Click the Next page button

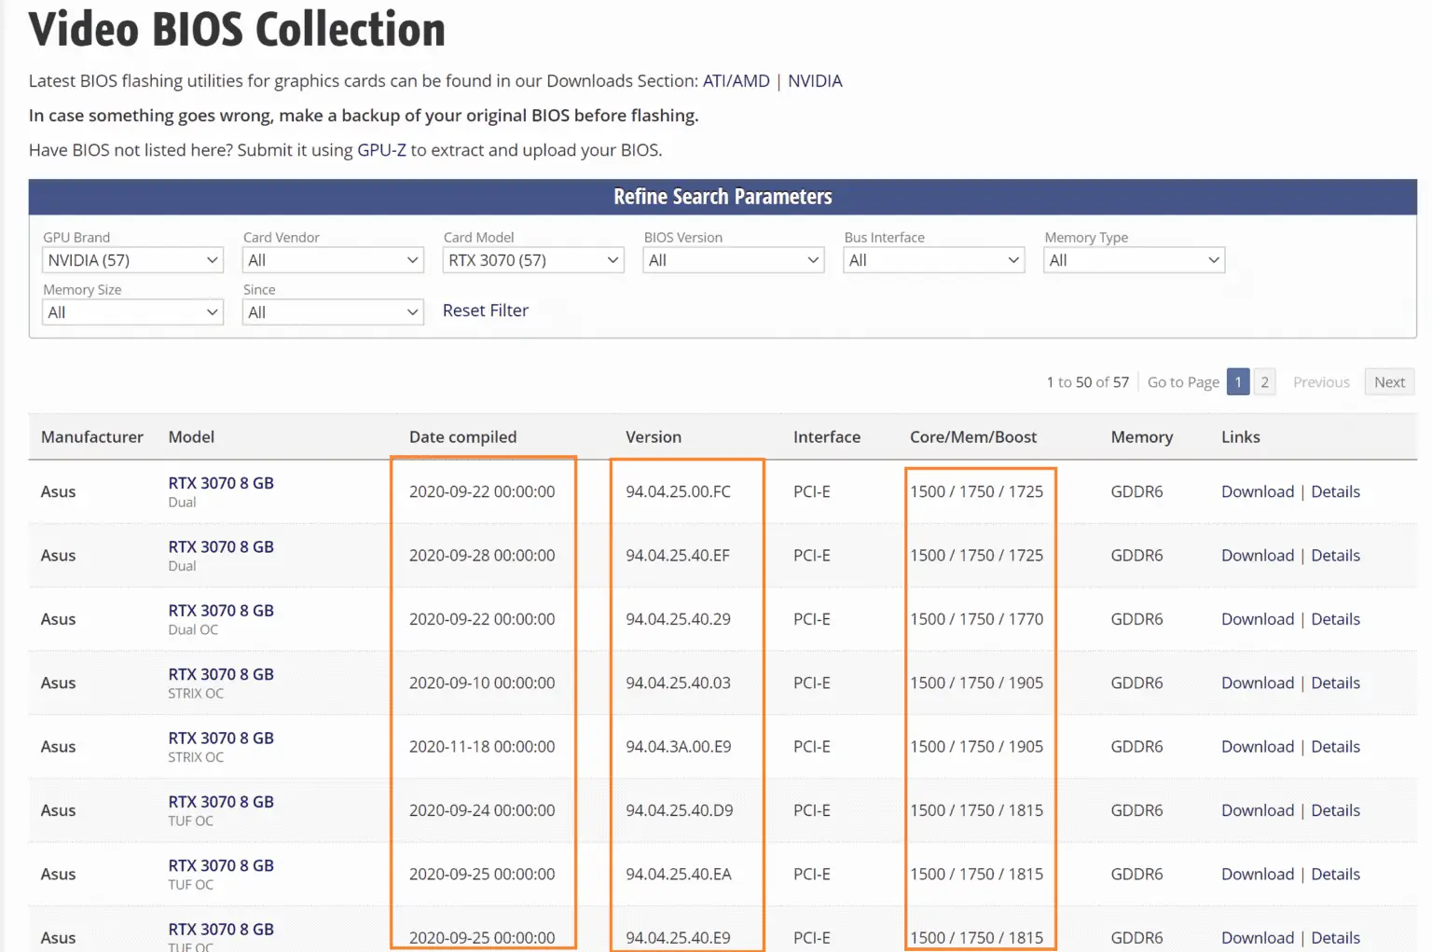pos(1389,382)
